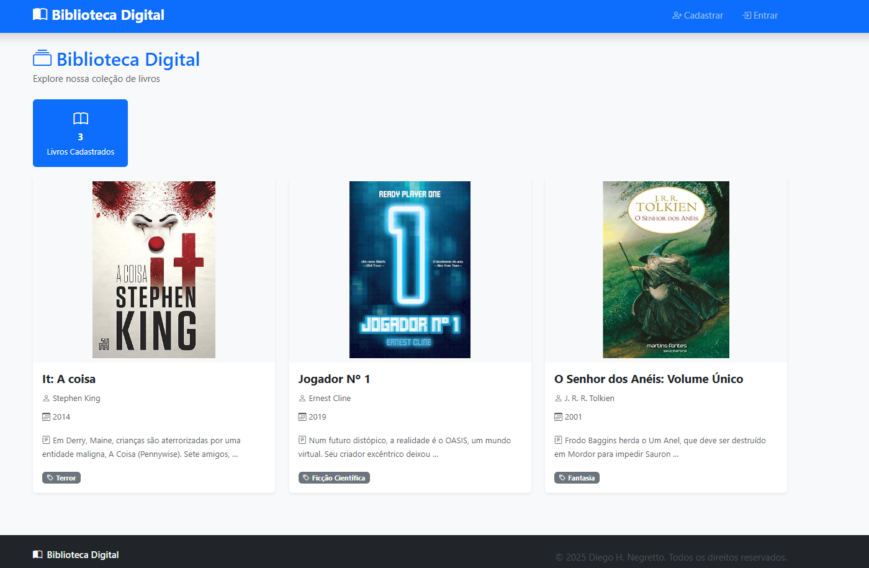Open the Entrar login link
This screenshot has width=869, height=568.
coord(760,16)
